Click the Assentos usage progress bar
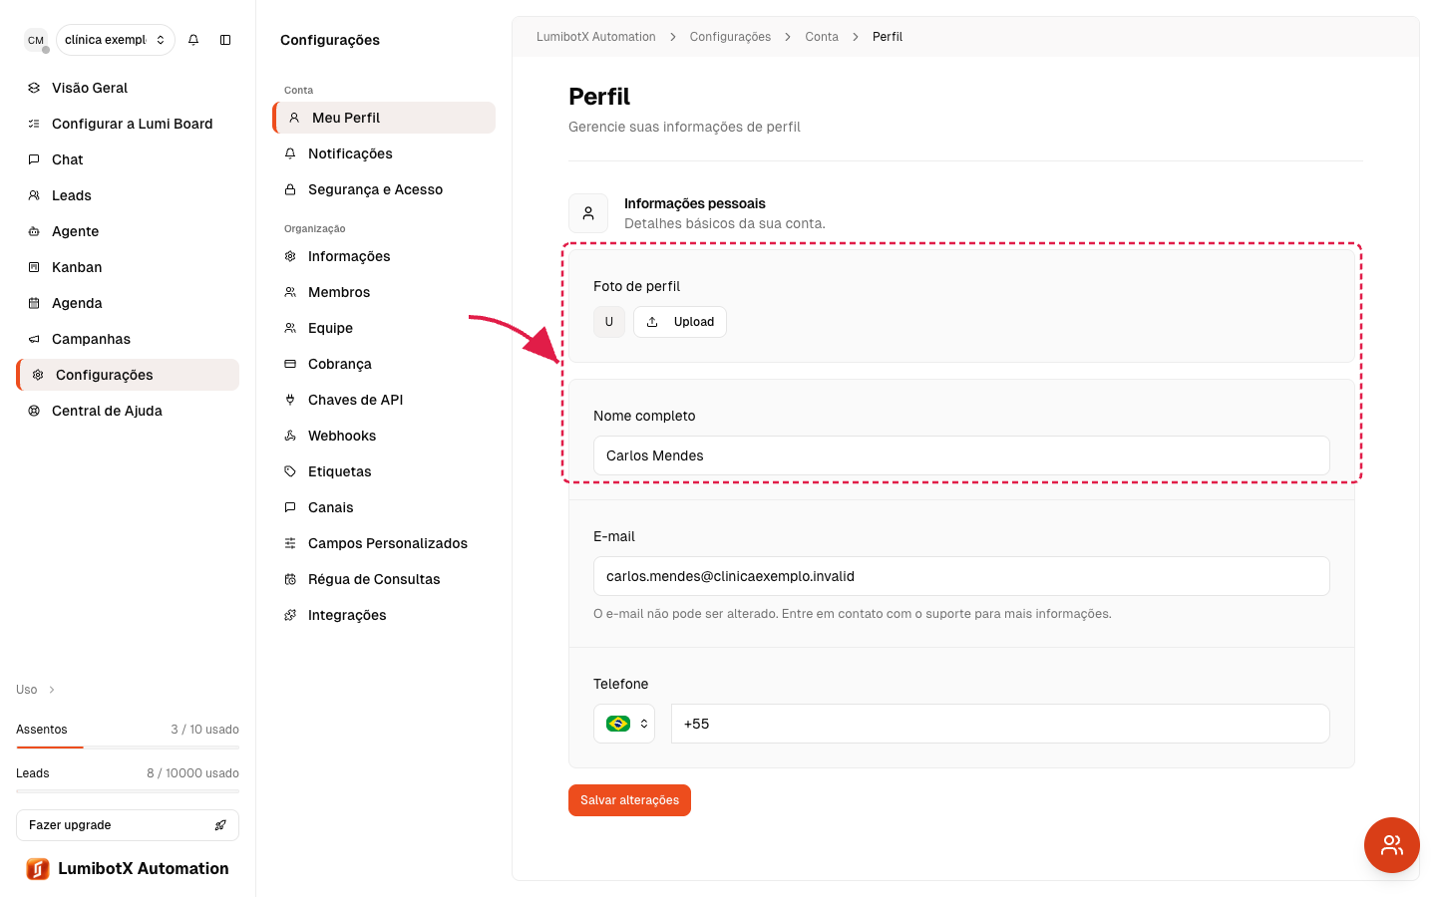Viewport: 1436px width, 897px height. [128, 747]
